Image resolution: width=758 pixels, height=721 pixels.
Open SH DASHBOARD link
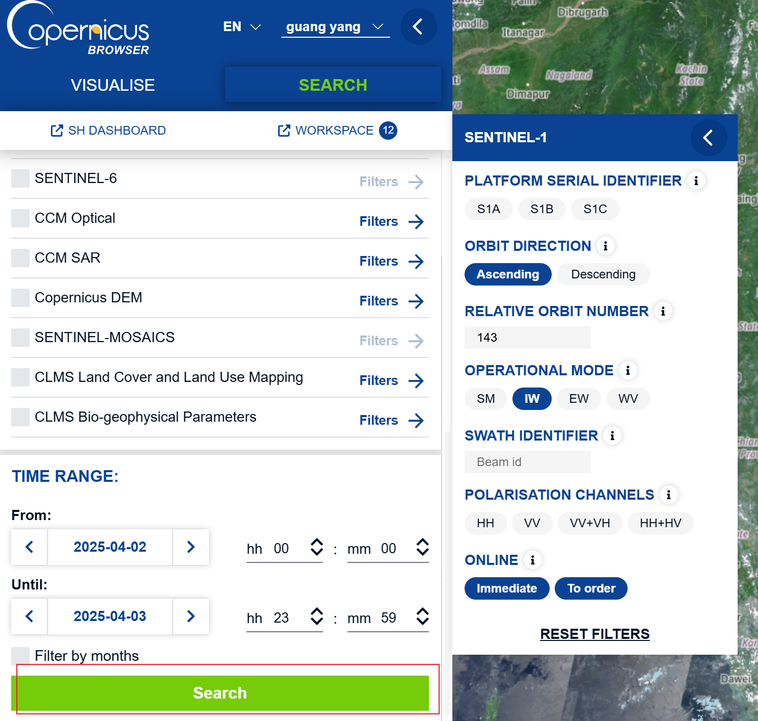tap(108, 131)
